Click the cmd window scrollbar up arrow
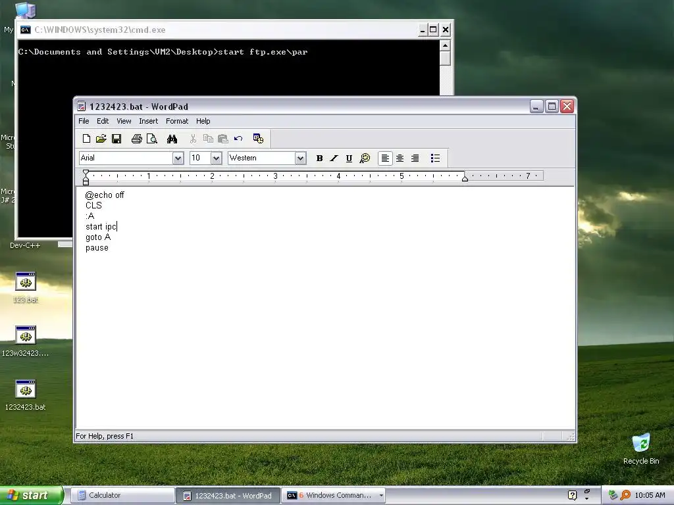Screen dimensions: 674x505 point(446,45)
